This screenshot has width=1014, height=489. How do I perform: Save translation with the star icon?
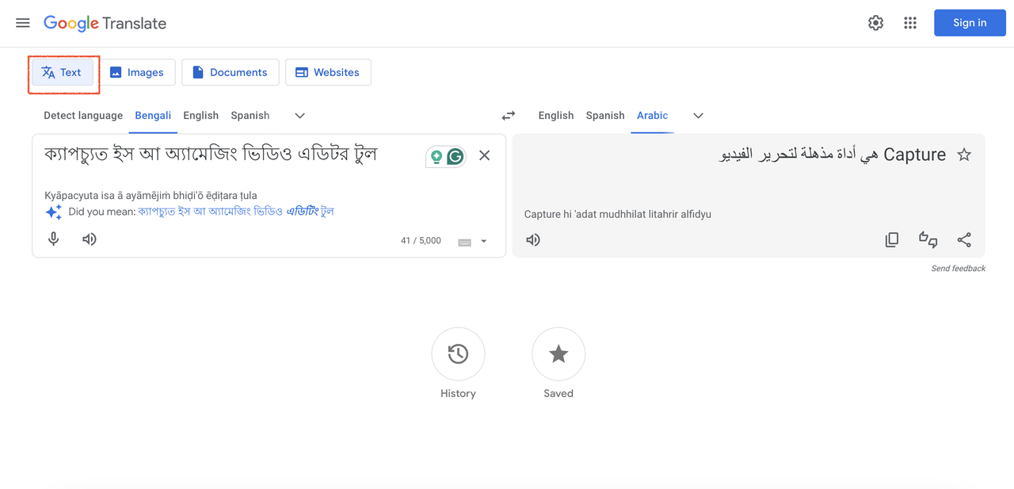(964, 155)
